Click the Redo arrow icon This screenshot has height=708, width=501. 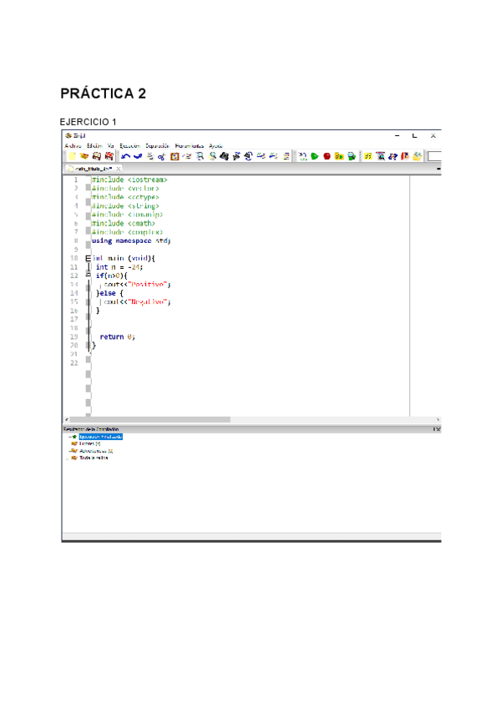click(137, 156)
